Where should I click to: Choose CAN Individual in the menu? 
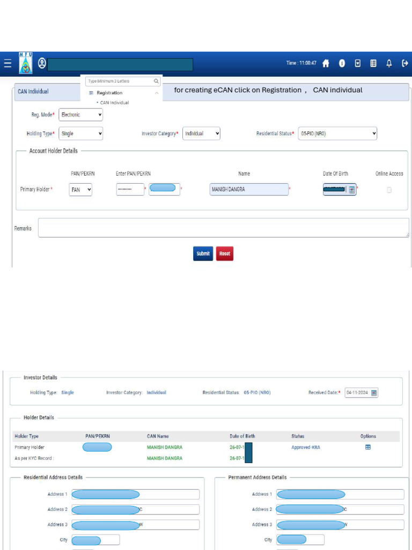click(x=114, y=103)
